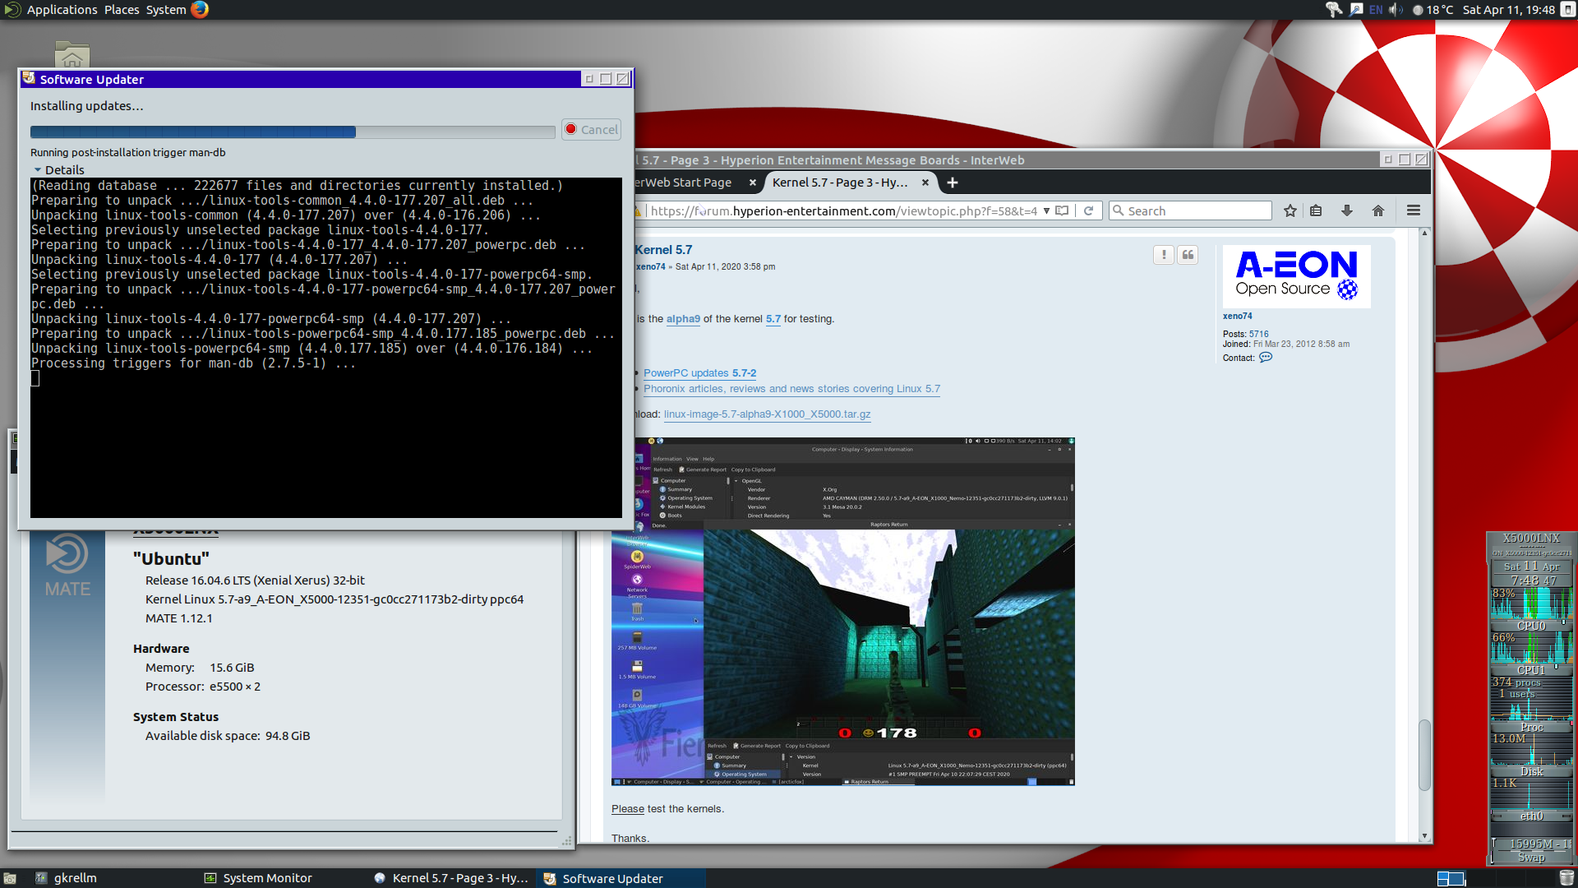
Task: Click the browser page vertical scrollbar
Action: pyautogui.click(x=1424, y=755)
